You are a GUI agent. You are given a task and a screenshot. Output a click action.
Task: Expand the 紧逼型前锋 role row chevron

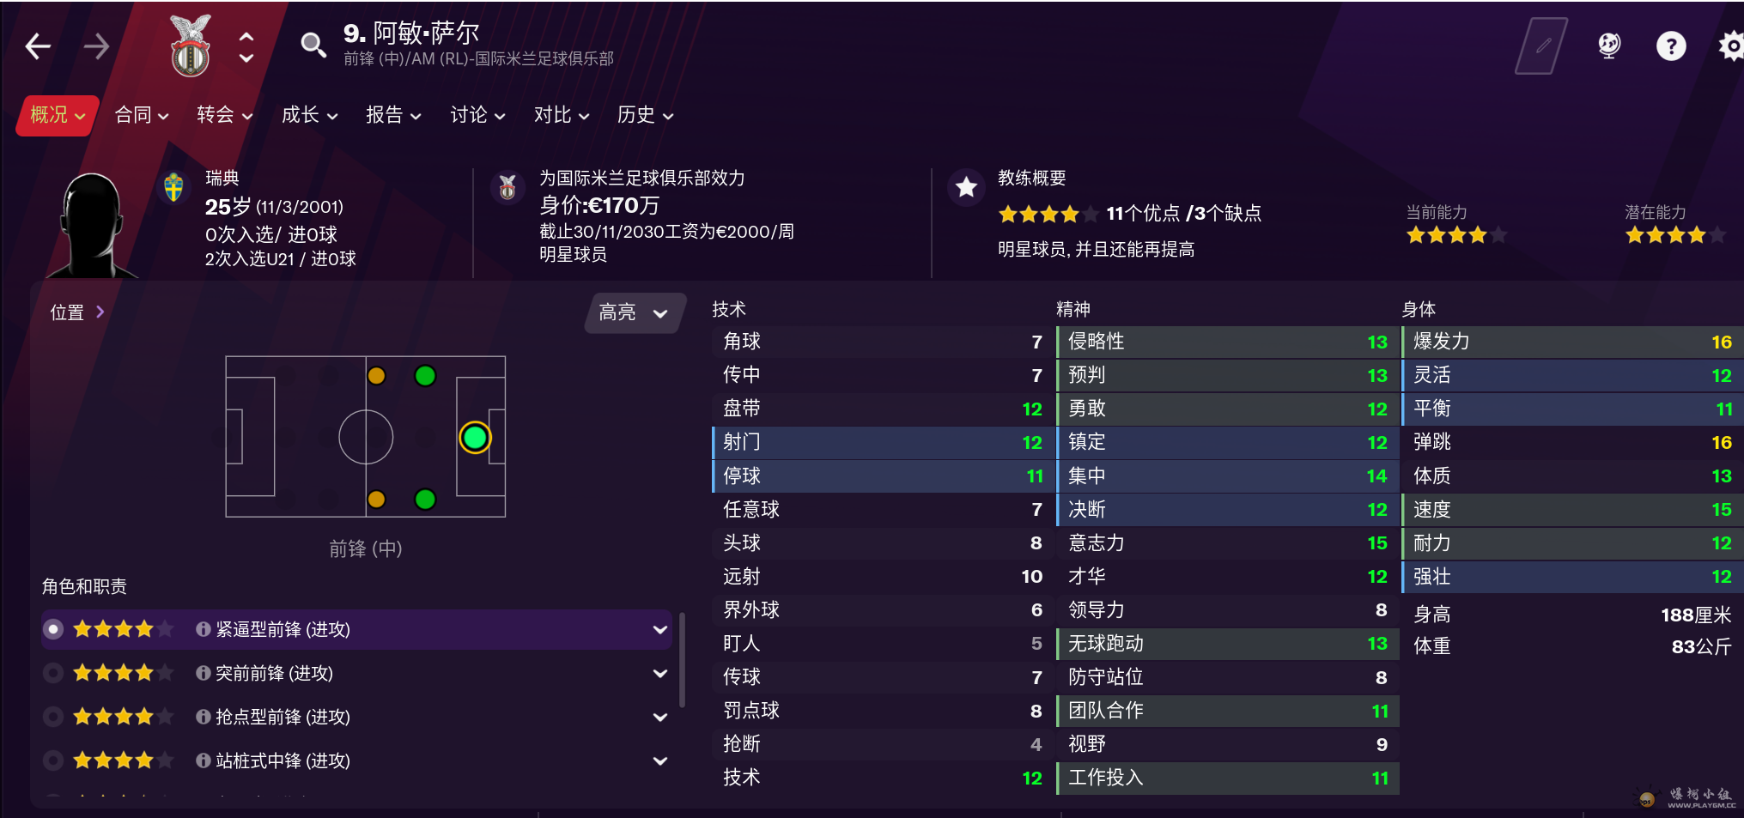click(660, 629)
